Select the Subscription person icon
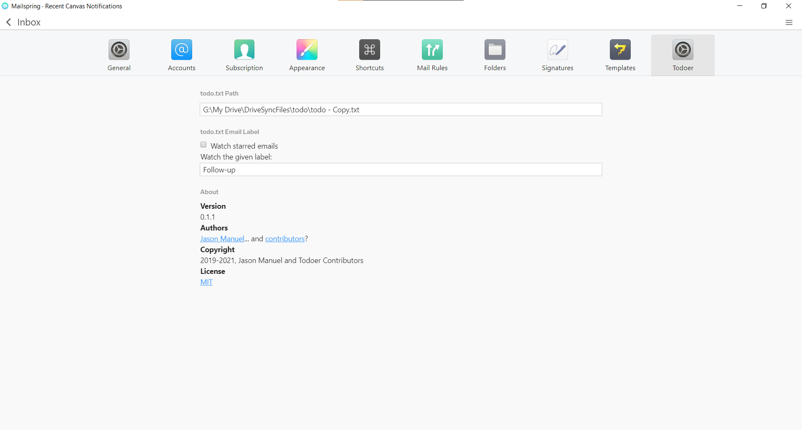Viewport: 802px width, 430px height. 244,50
